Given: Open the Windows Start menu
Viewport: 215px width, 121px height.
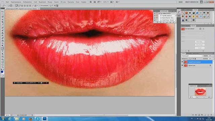Looking at the screenshot, I should tap(3, 119).
